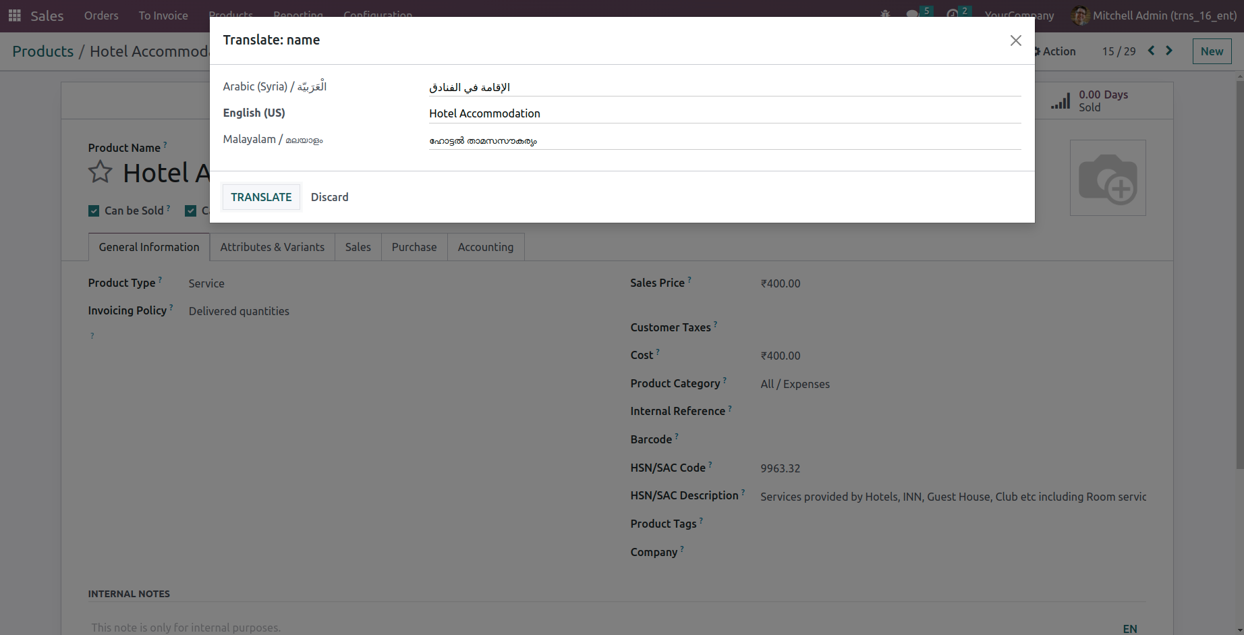This screenshot has width=1244, height=635.
Task: Create a New product
Action: tap(1212, 51)
